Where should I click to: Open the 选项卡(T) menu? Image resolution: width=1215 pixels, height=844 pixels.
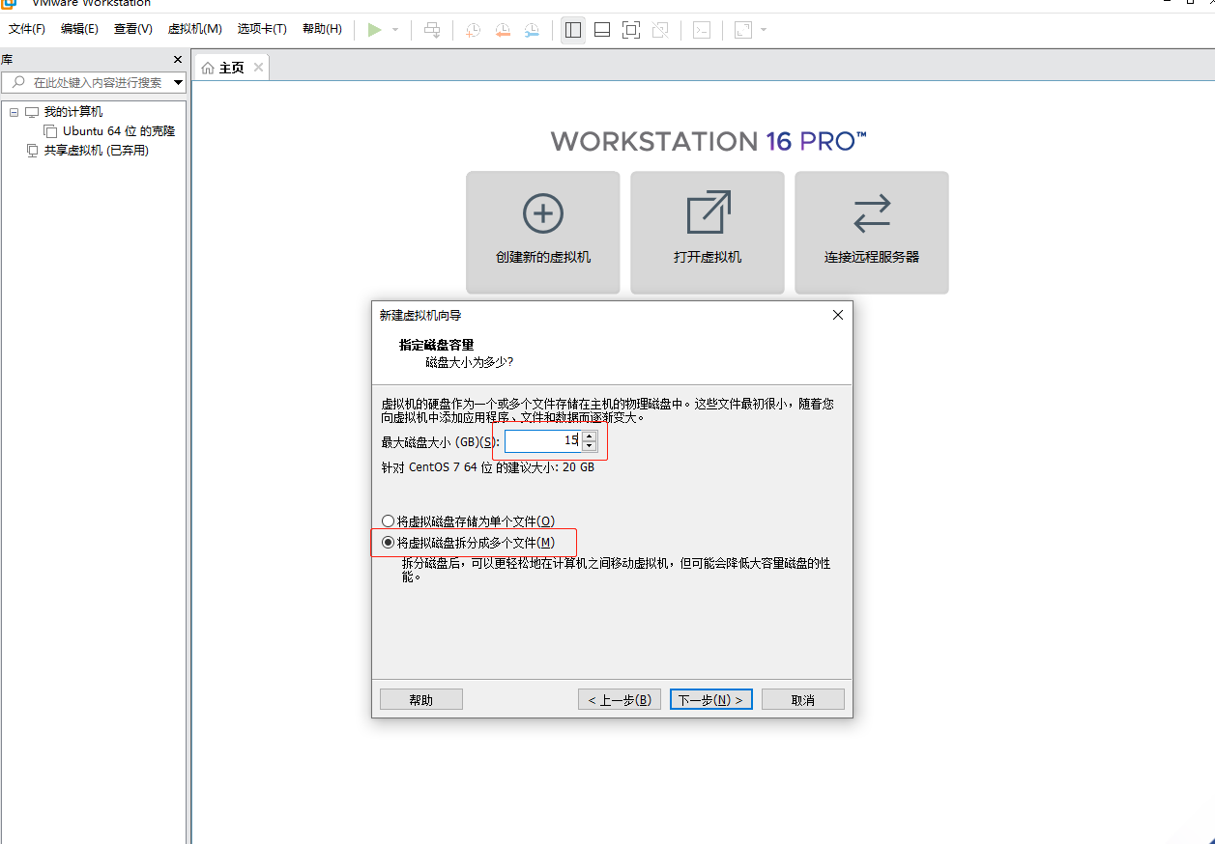pyautogui.click(x=262, y=29)
